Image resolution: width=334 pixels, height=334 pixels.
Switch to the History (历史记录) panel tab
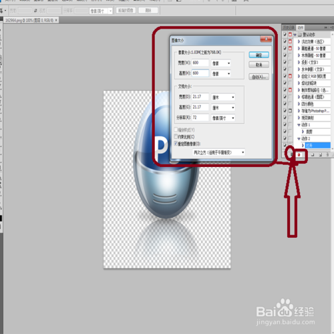click(x=289, y=27)
